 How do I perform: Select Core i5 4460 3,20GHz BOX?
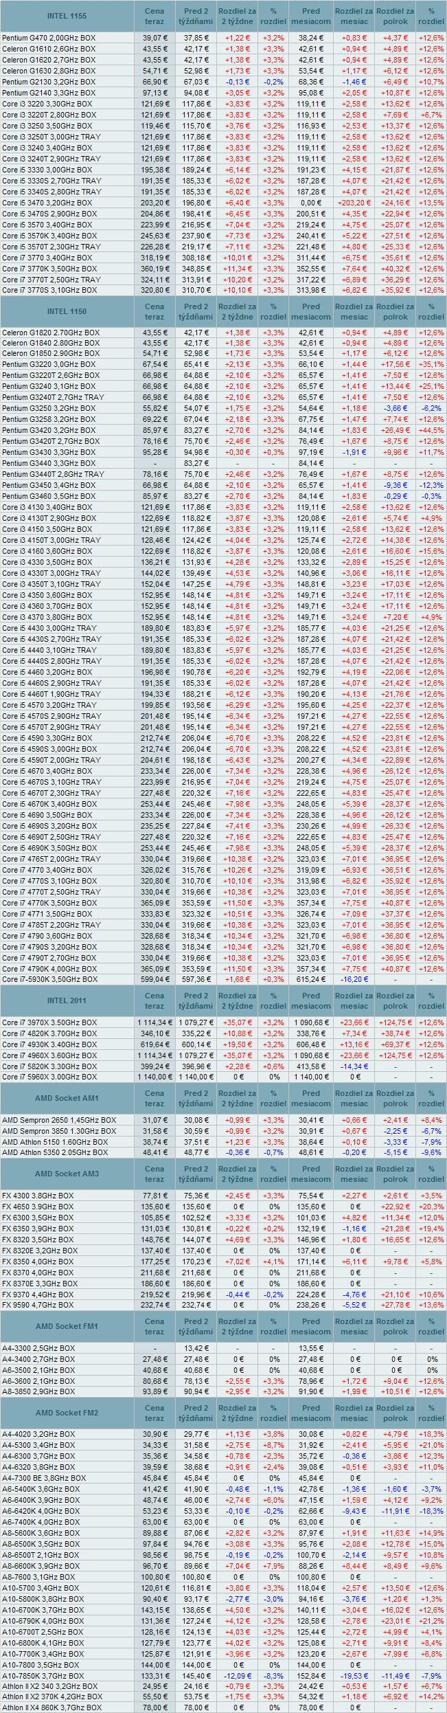click(x=47, y=672)
